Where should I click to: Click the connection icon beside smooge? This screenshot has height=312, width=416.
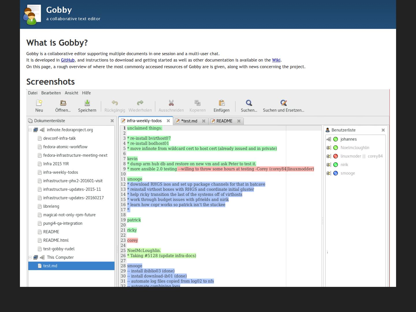click(x=329, y=173)
